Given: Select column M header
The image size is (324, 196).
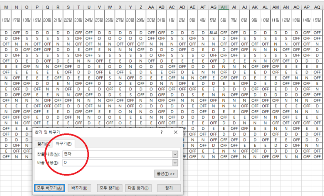Looking at the screenshot, I should coord(6,7).
